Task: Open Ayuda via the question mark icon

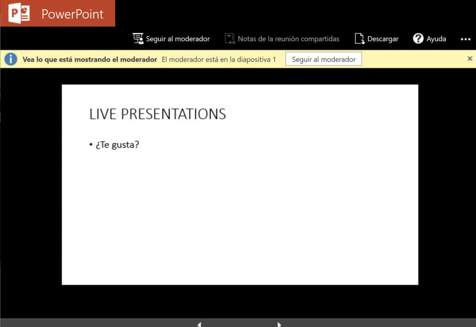Action: (x=417, y=39)
